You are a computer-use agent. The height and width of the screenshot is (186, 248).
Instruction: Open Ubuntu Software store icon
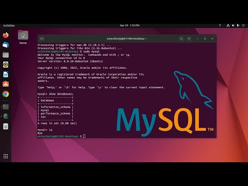[6, 84]
